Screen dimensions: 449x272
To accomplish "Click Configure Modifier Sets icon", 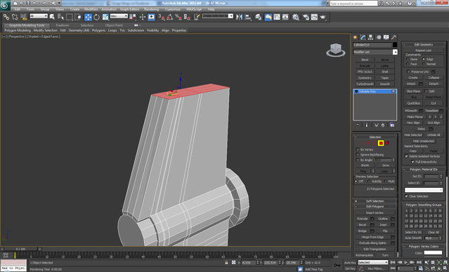I will pyautogui.click(x=392, y=125).
